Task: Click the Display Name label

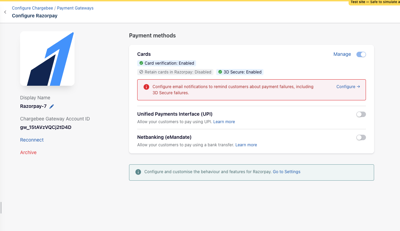Action: tap(35, 98)
